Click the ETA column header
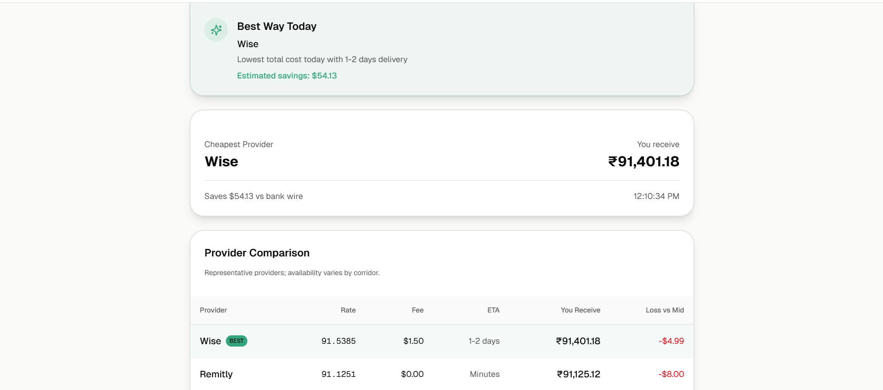This screenshot has width=883, height=390. (x=493, y=310)
